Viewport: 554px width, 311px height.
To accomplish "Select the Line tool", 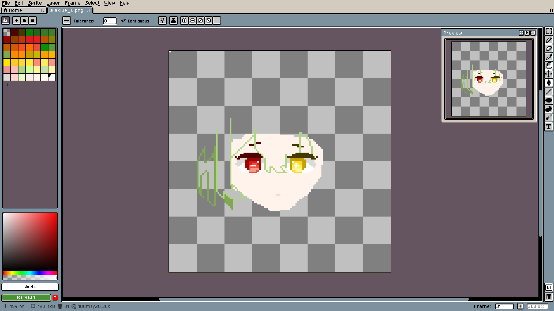I will tap(549, 92).
